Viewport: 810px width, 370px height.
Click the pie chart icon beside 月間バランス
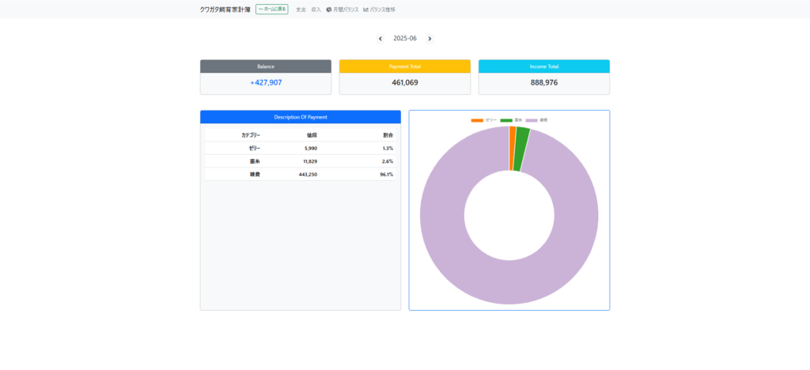point(329,9)
